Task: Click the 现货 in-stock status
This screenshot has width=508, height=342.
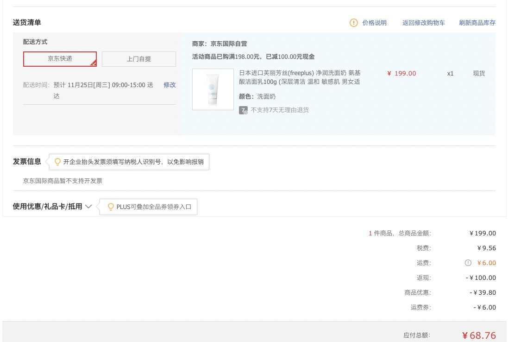Action: (479, 74)
